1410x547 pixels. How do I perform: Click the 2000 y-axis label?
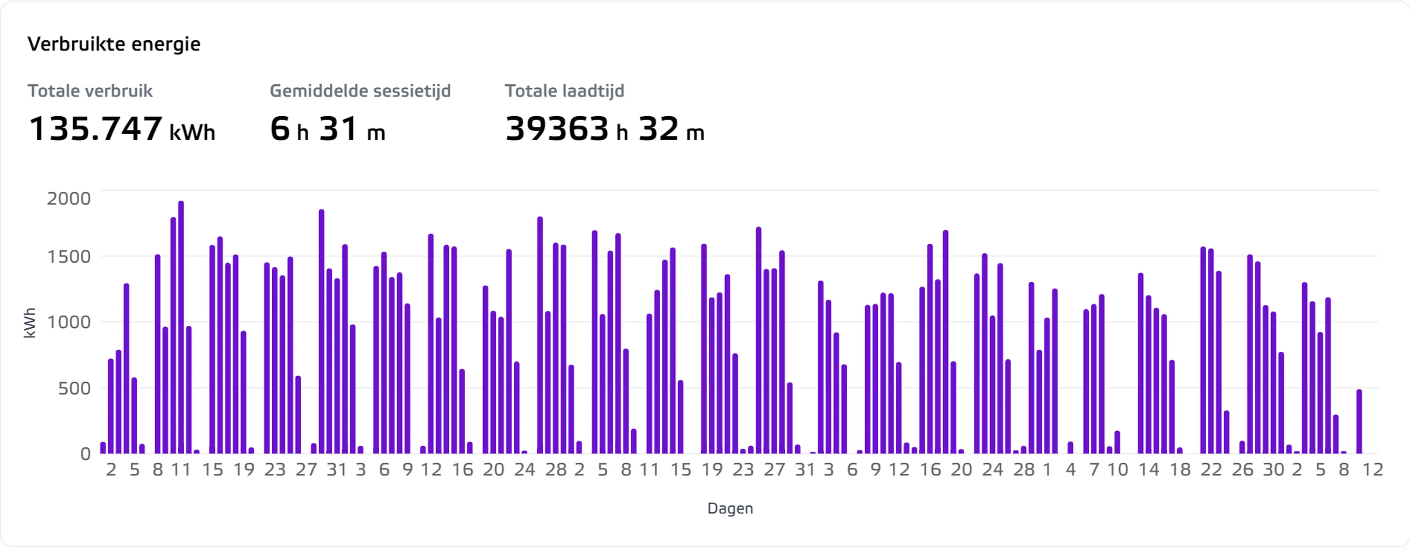tap(69, 198)
